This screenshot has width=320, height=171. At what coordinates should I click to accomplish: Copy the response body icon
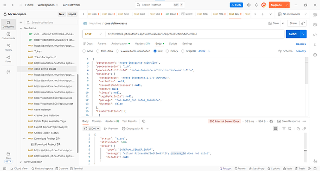click(x=298, y=128)
